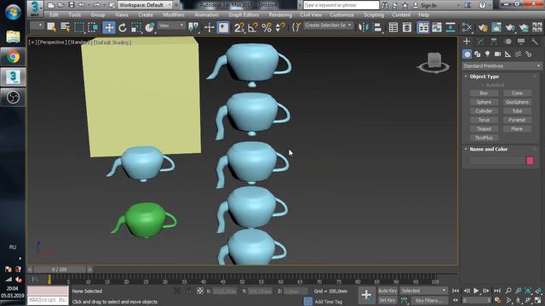Activate the Select and Rotate tool
The height and width of the screenshot is (306, 545).
coord(123,27)
